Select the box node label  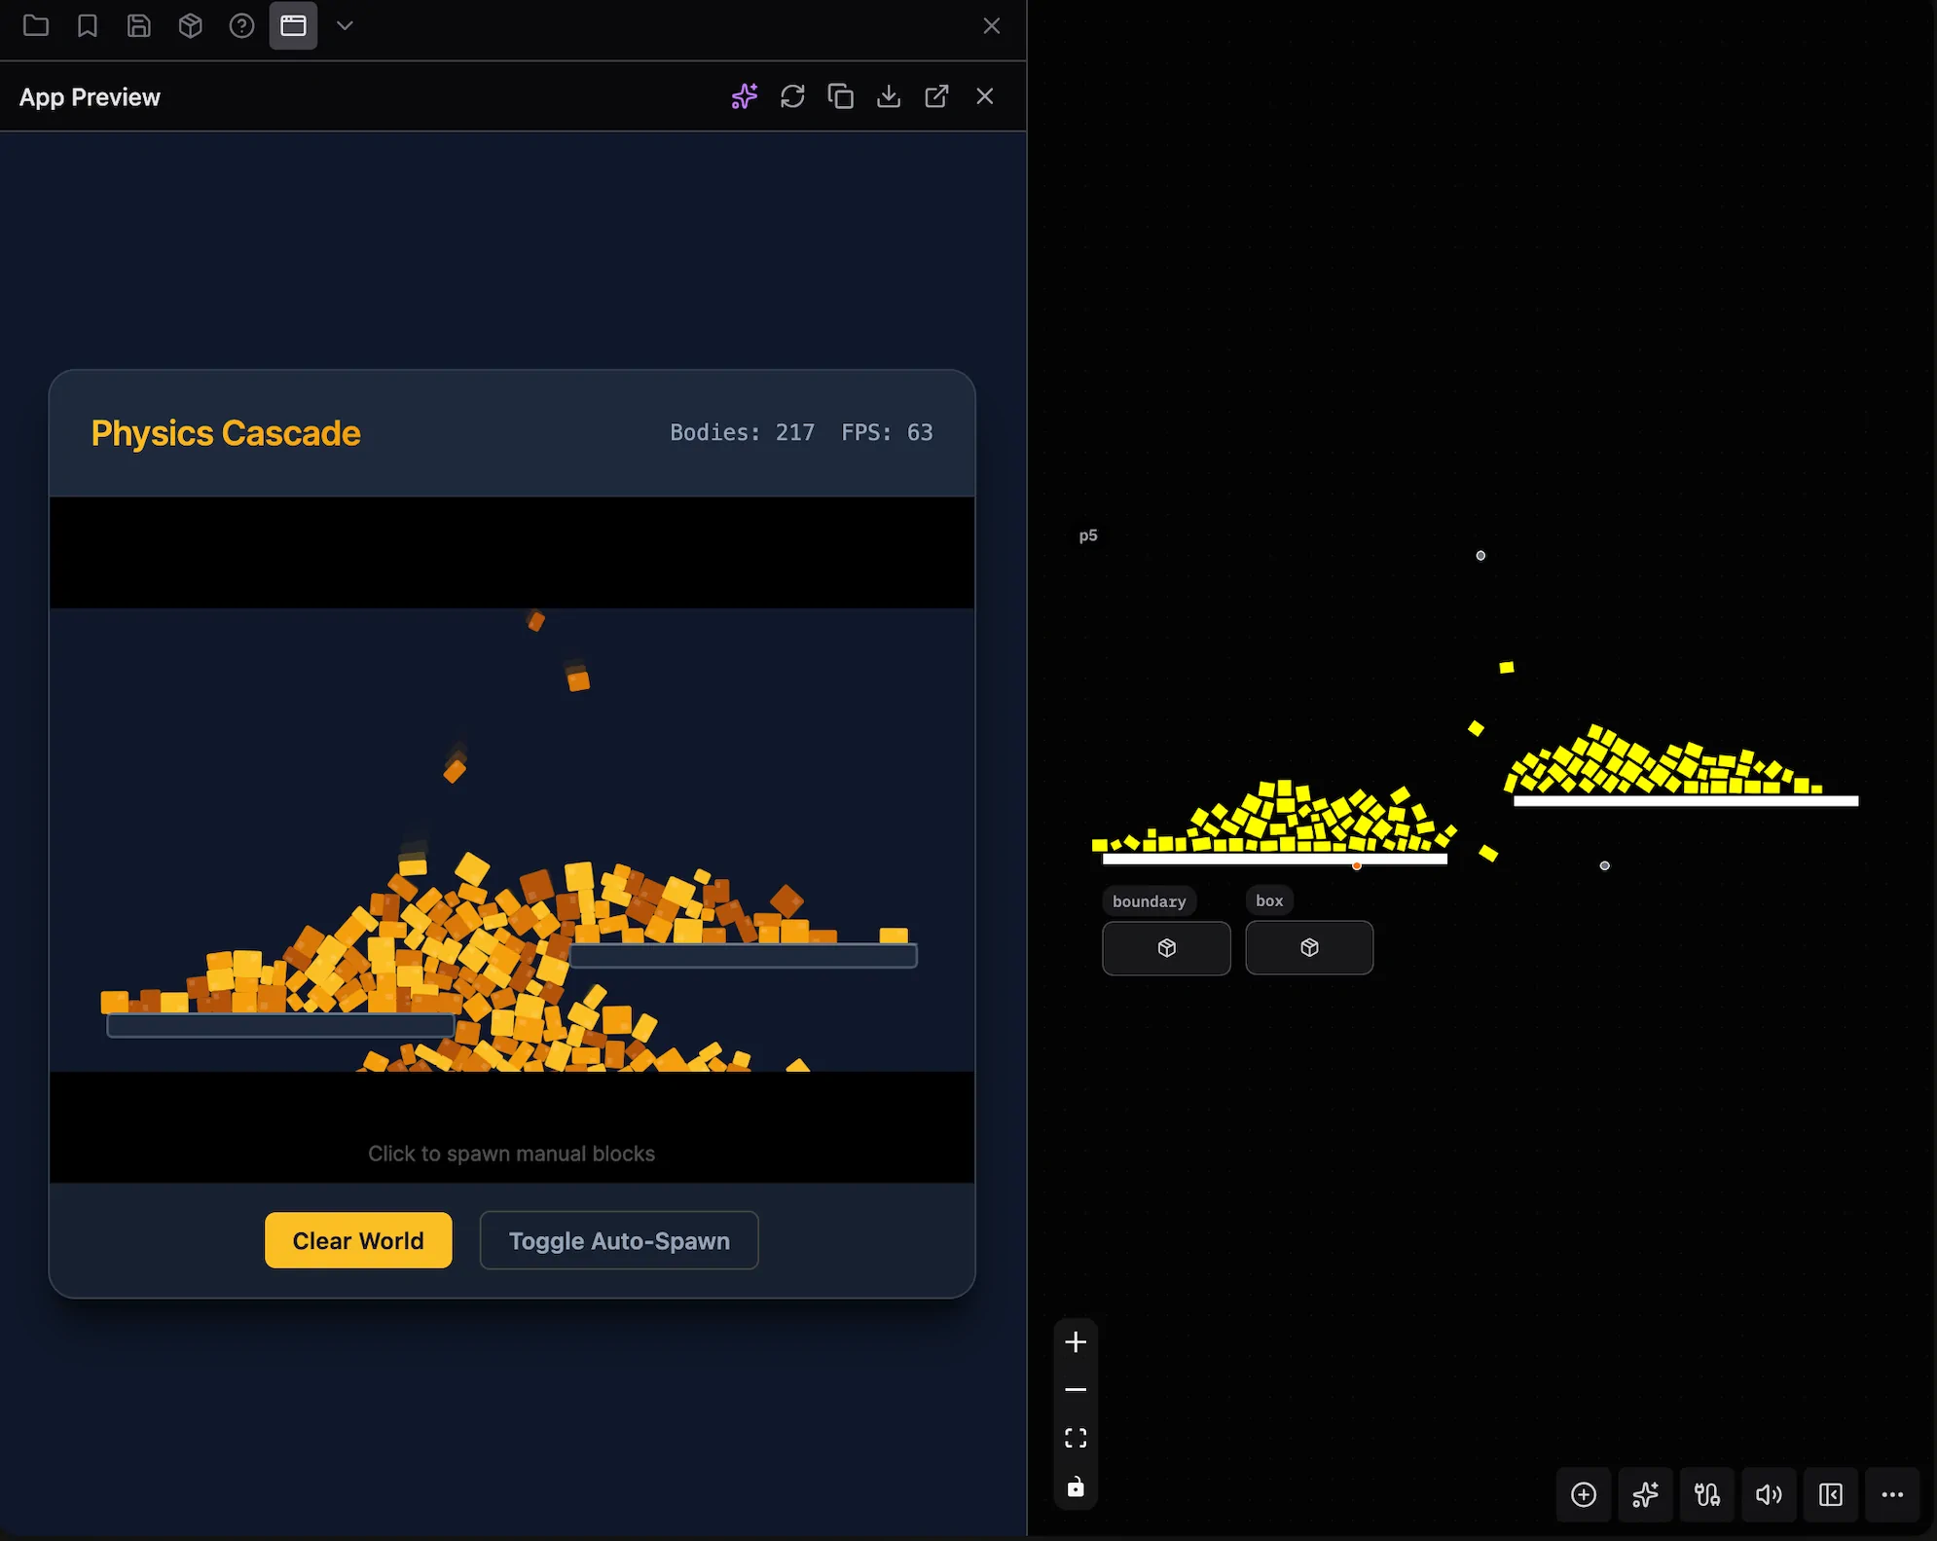pyautogui.click(x=1269, y=900)
